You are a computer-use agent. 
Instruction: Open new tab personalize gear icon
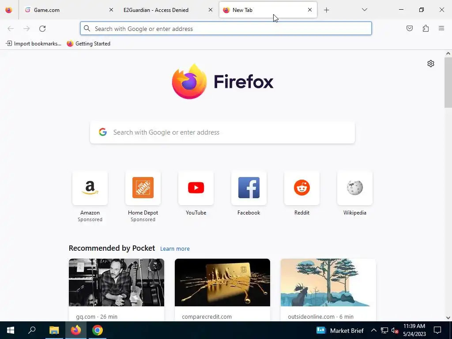click(431, 64)
